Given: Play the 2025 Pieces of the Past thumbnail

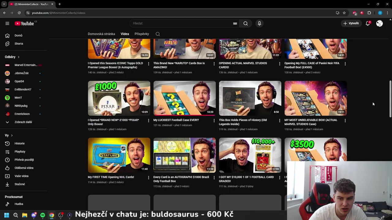Looking at the screenshot, I should tap(250, 98).
